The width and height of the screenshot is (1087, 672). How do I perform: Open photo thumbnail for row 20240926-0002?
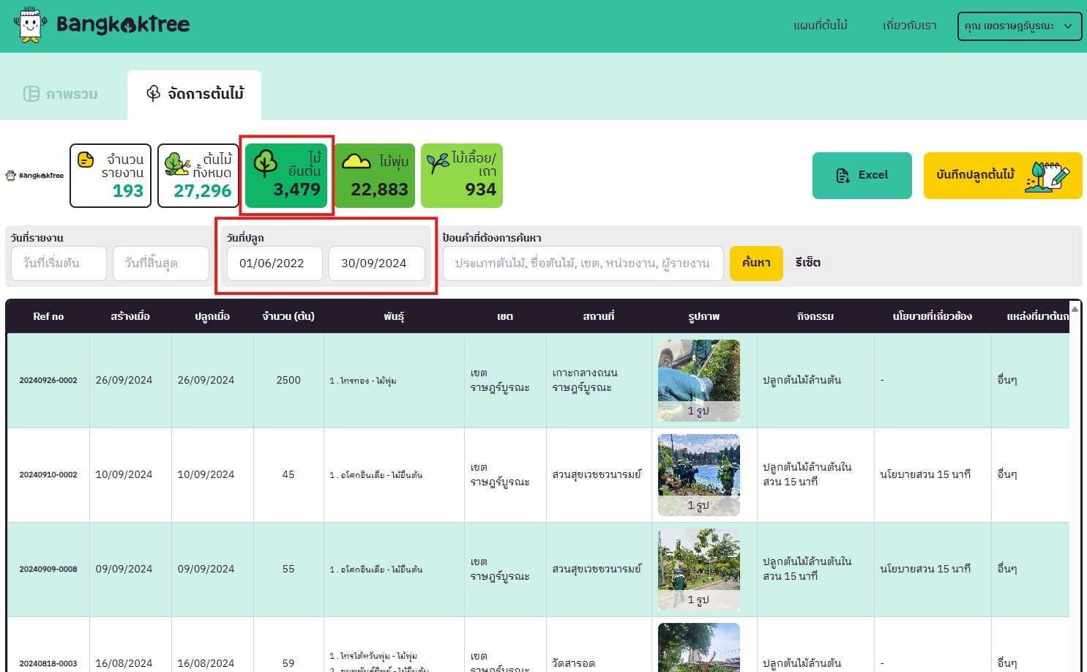699,381
